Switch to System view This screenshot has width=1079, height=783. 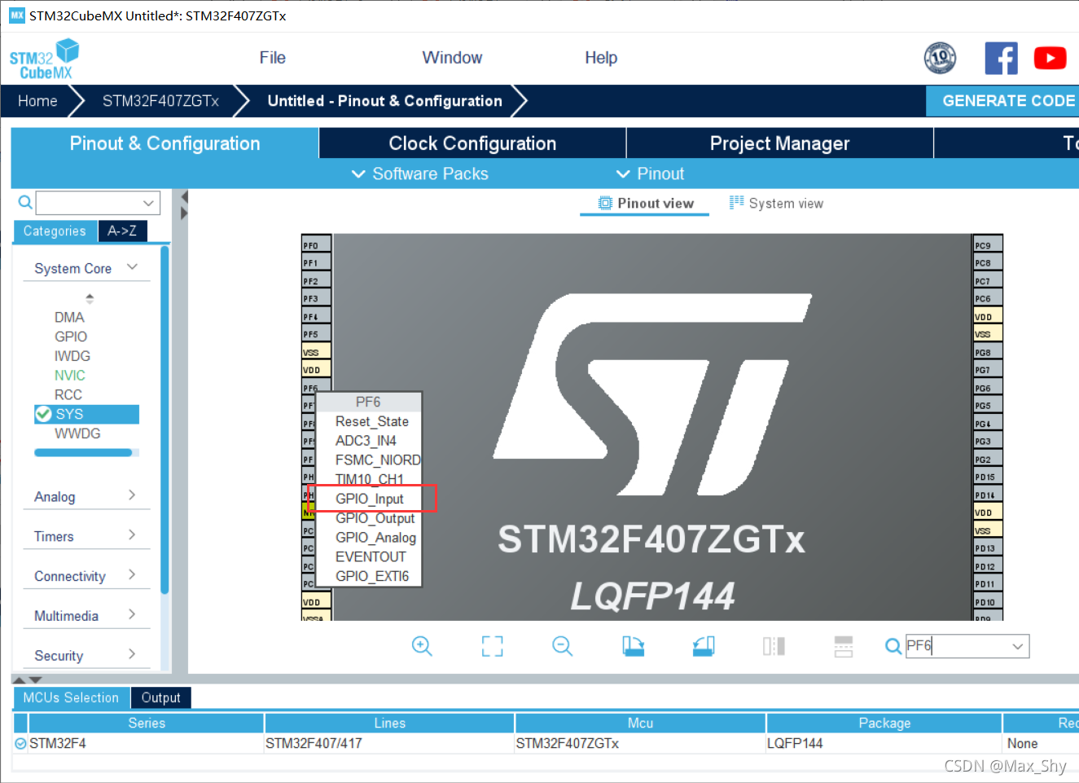[776, 204]
